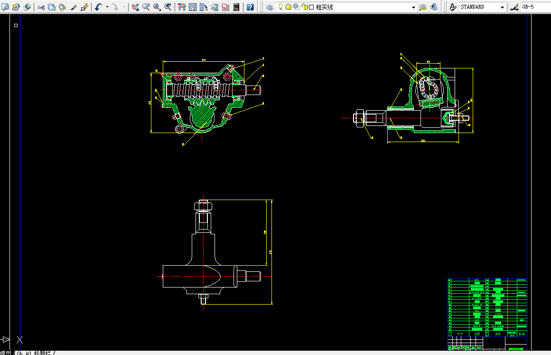Toggle layer freeze sun icon
This screenshot has height=355, width=551.
point(288,7)
